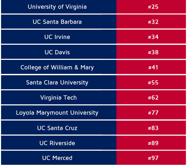
Task: Click the UC Irvine name cell
Action: [x=57, y=37]
